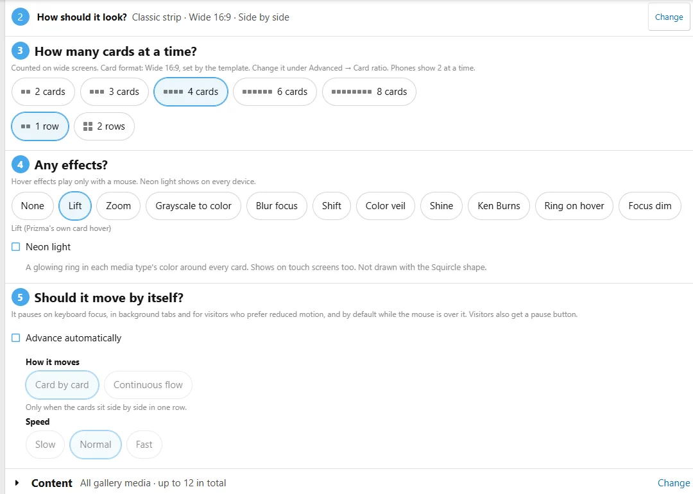Click the "Lift (Prizma's own card hover)" caption

pos(61,228)
